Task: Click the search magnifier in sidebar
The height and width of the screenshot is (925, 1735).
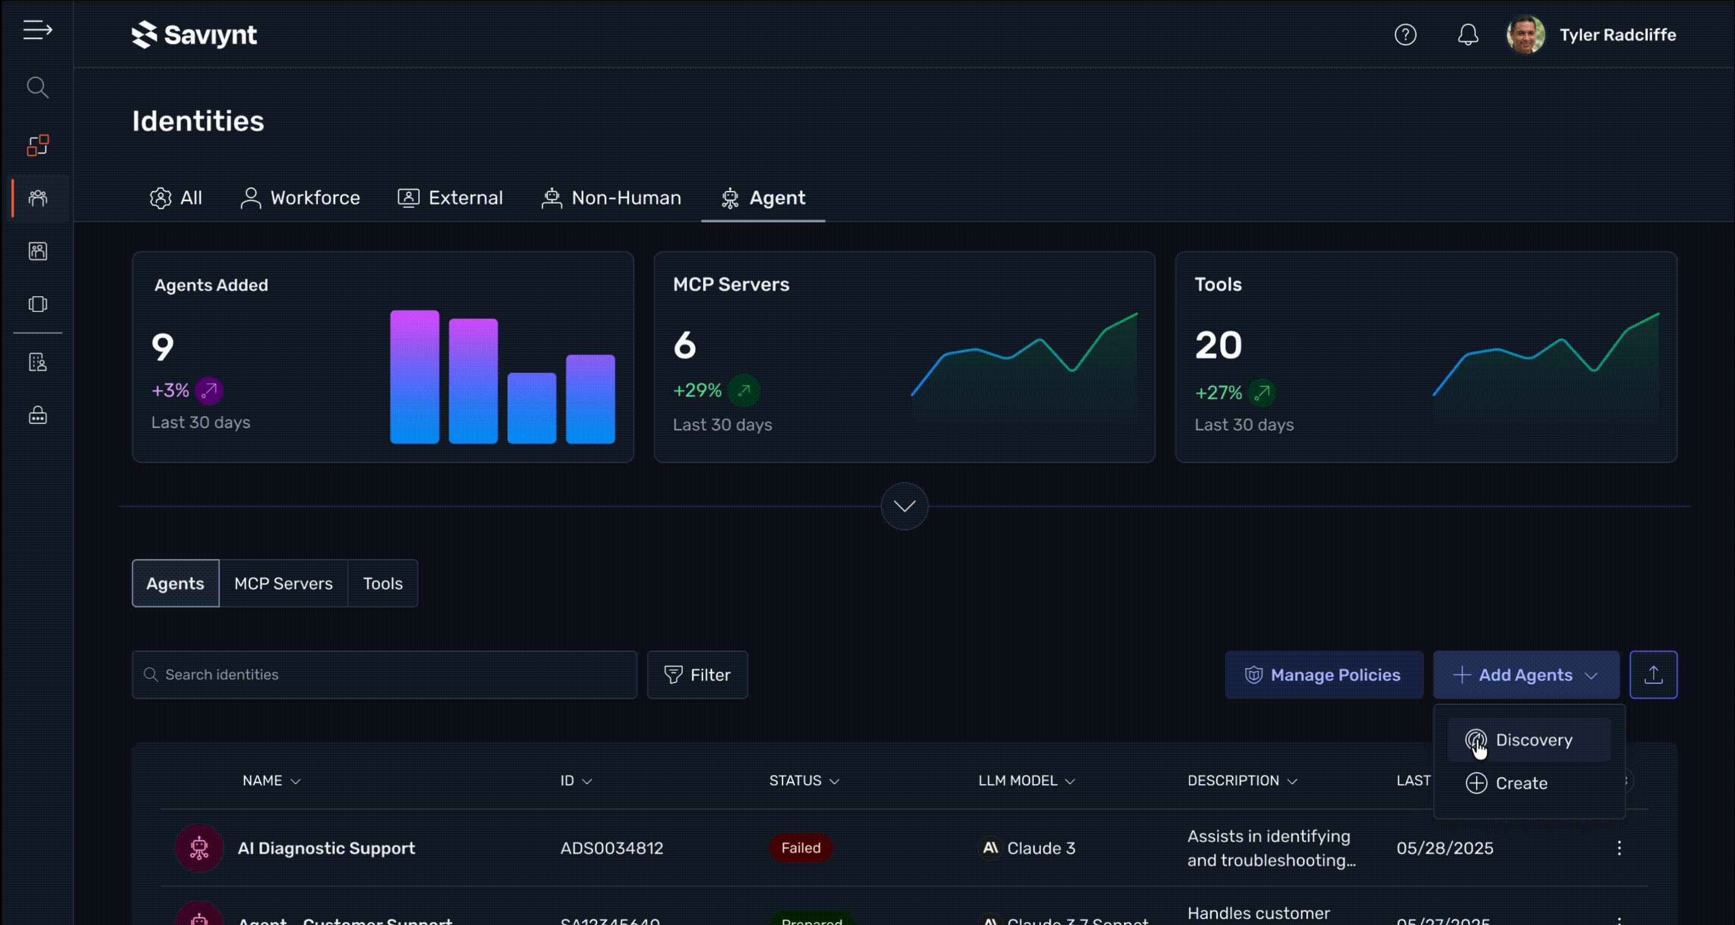Action: tap(37, 87)
